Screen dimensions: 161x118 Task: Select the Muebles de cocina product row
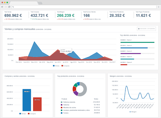pos(80,108)
